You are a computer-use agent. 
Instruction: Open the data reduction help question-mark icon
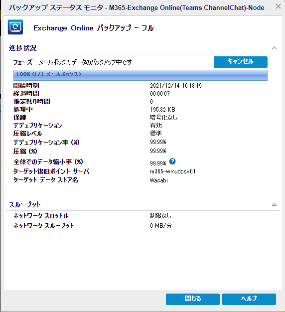click(x=172, y=161)
